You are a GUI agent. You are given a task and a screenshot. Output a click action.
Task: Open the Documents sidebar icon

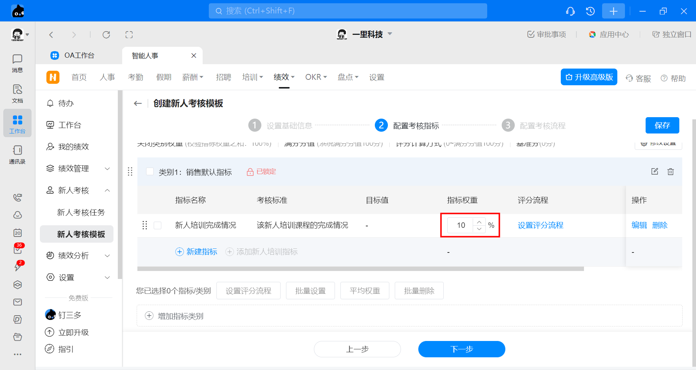pos(17,94)
